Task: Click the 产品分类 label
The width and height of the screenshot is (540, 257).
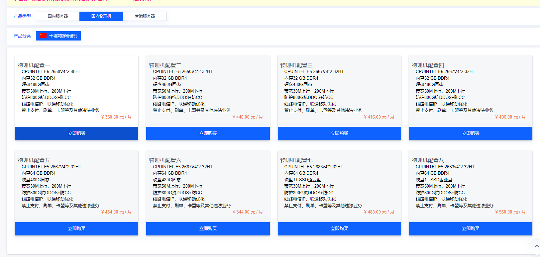Action: coord(22,36)
